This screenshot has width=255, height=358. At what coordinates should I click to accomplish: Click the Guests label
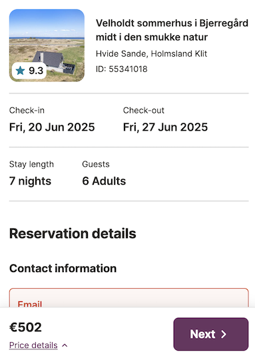(96, 164)
